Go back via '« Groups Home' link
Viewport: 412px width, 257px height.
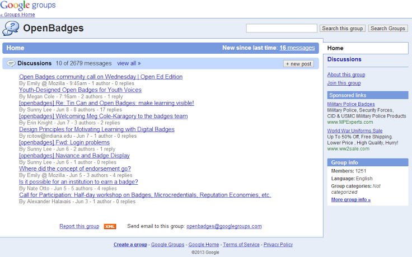(x=17, y=15)
